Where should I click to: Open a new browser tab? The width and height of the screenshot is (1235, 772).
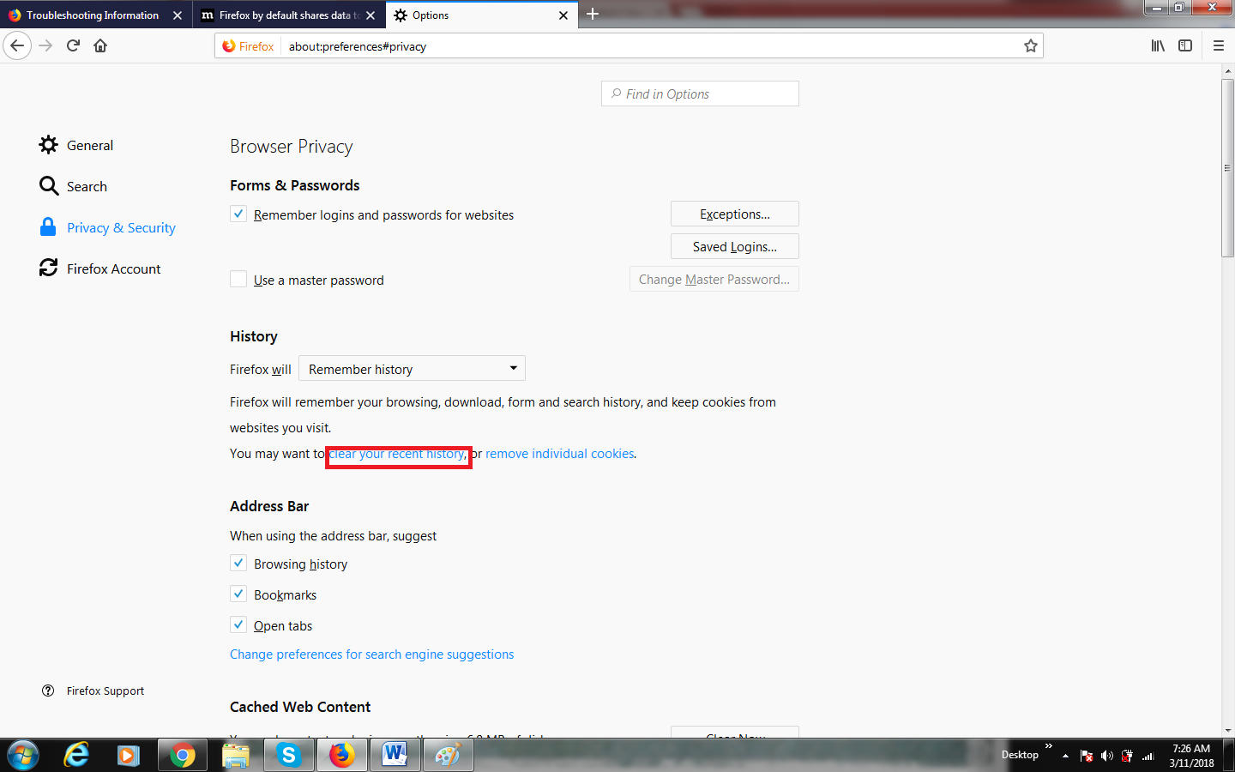point(593,15)
